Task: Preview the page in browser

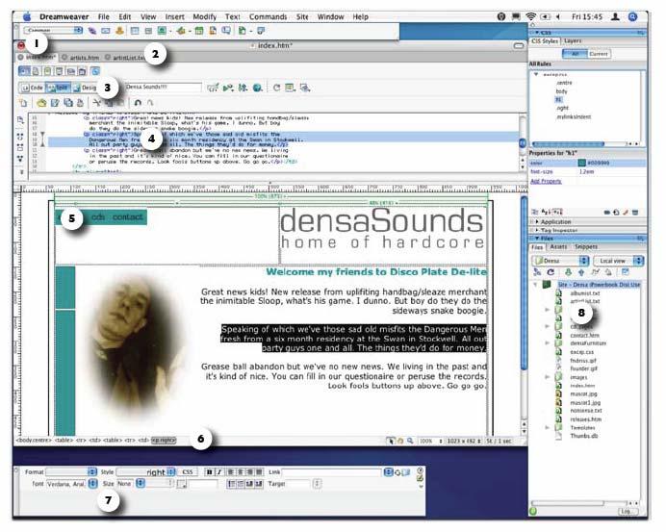Action: [257, 88]
